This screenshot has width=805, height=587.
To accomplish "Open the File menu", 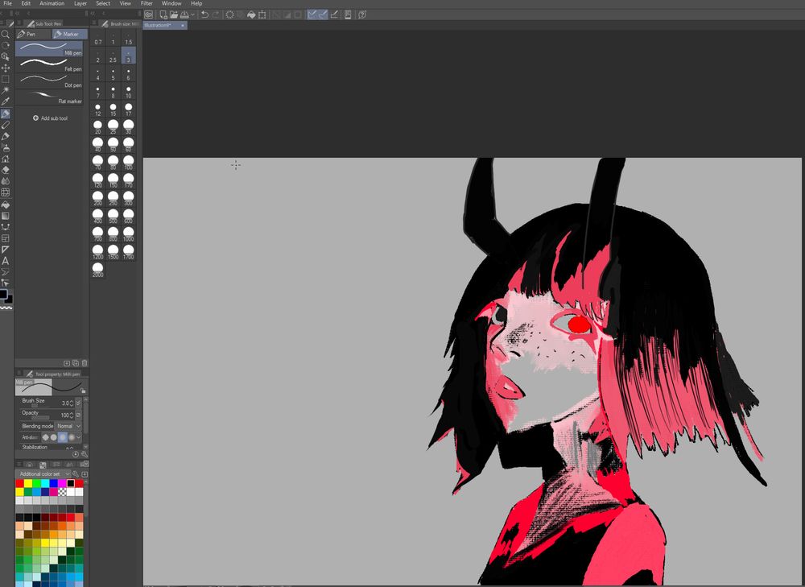I will (8, 3).
